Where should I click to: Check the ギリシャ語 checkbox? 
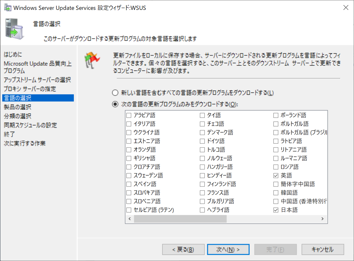coord(129,158)
